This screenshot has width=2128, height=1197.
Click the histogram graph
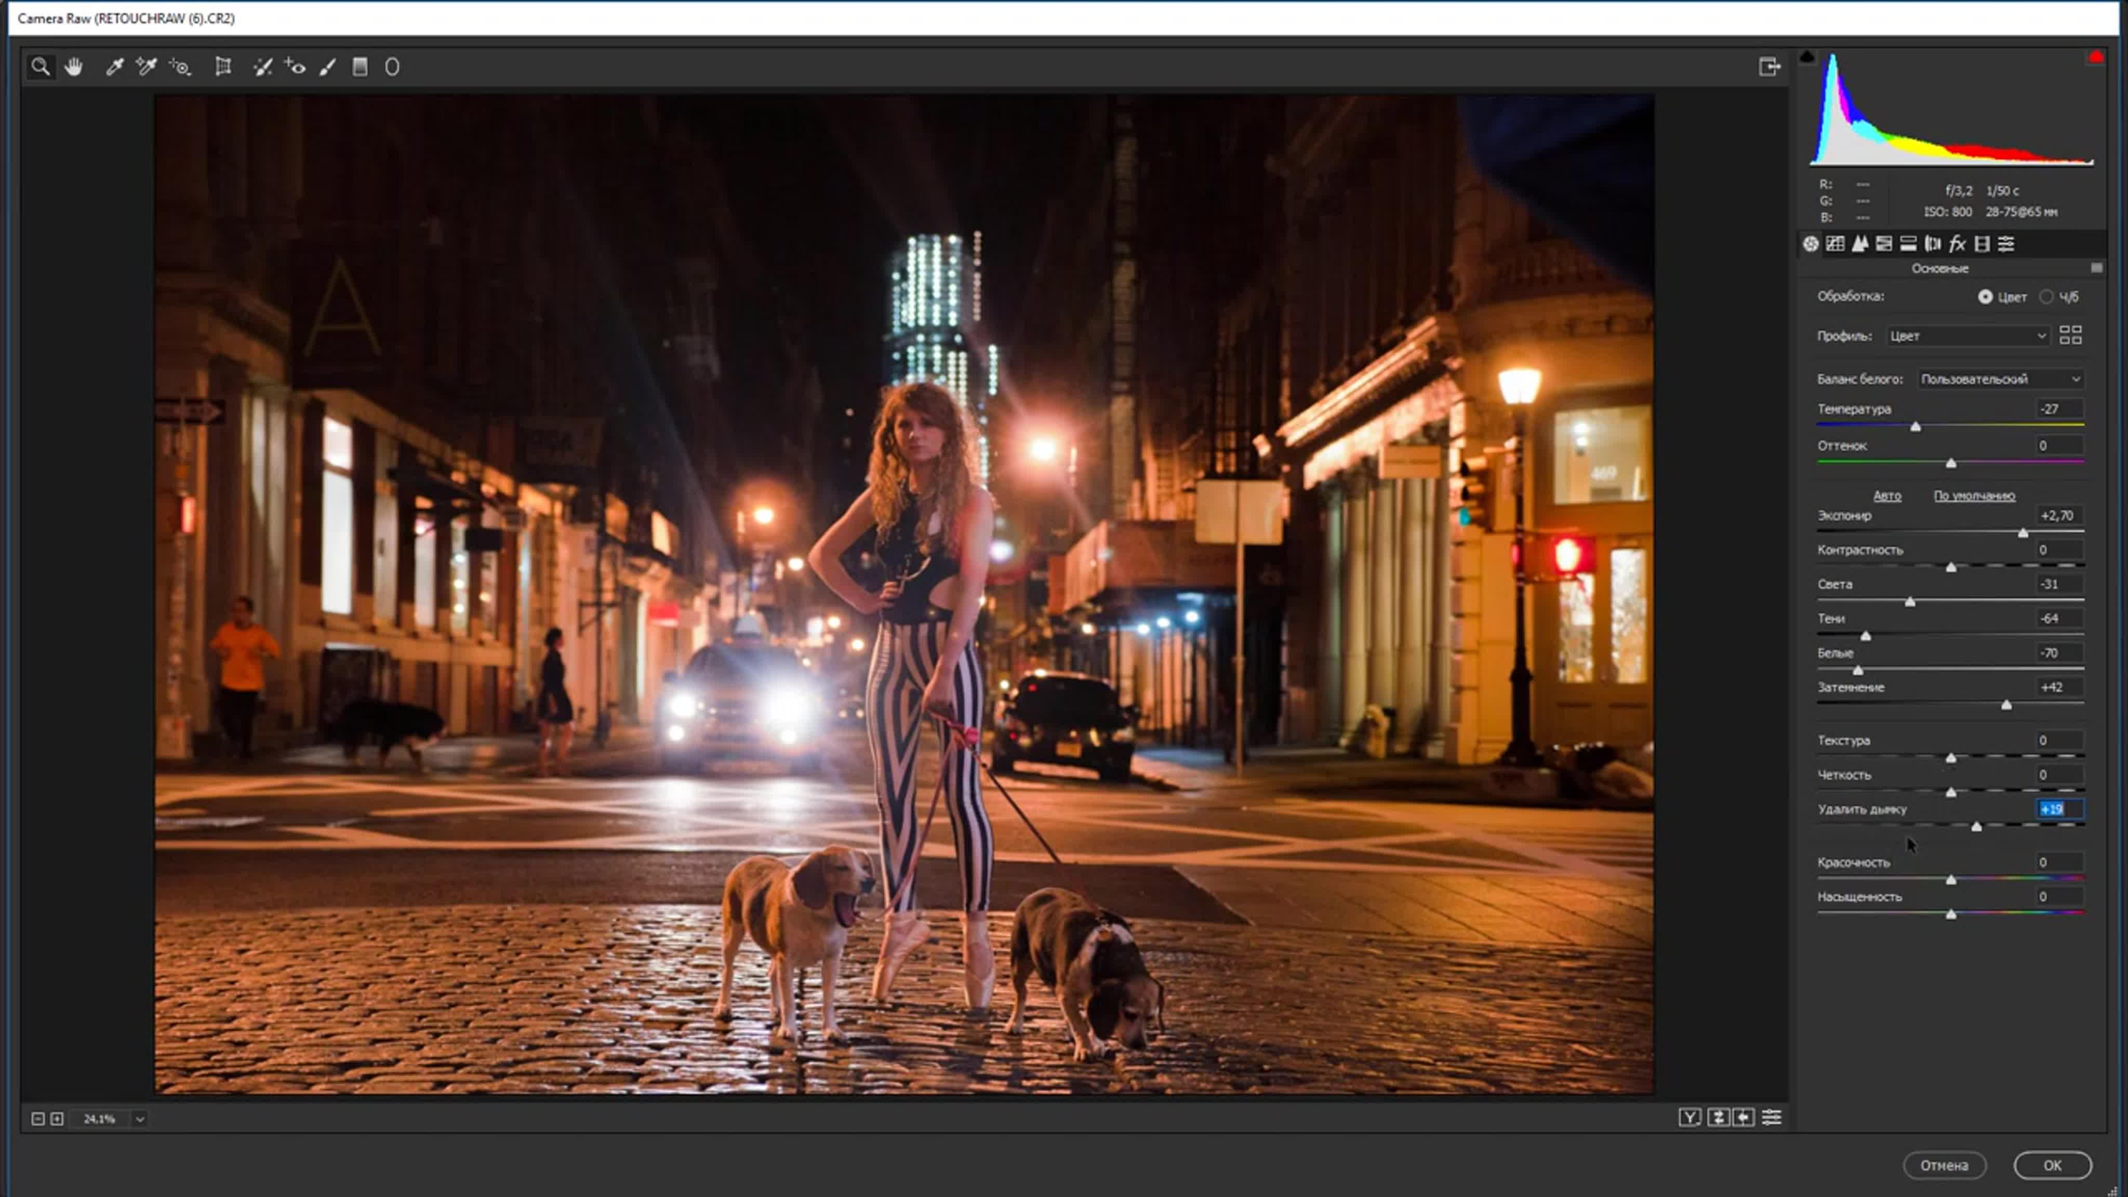[1951, 109]
